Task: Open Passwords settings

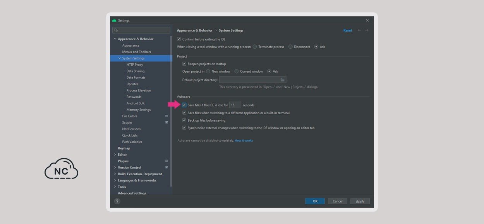Action: pos(134,97)
